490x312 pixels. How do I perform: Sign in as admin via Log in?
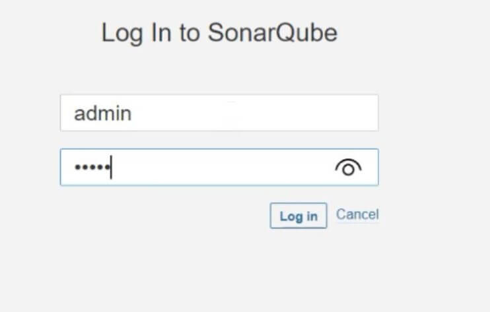298,216
